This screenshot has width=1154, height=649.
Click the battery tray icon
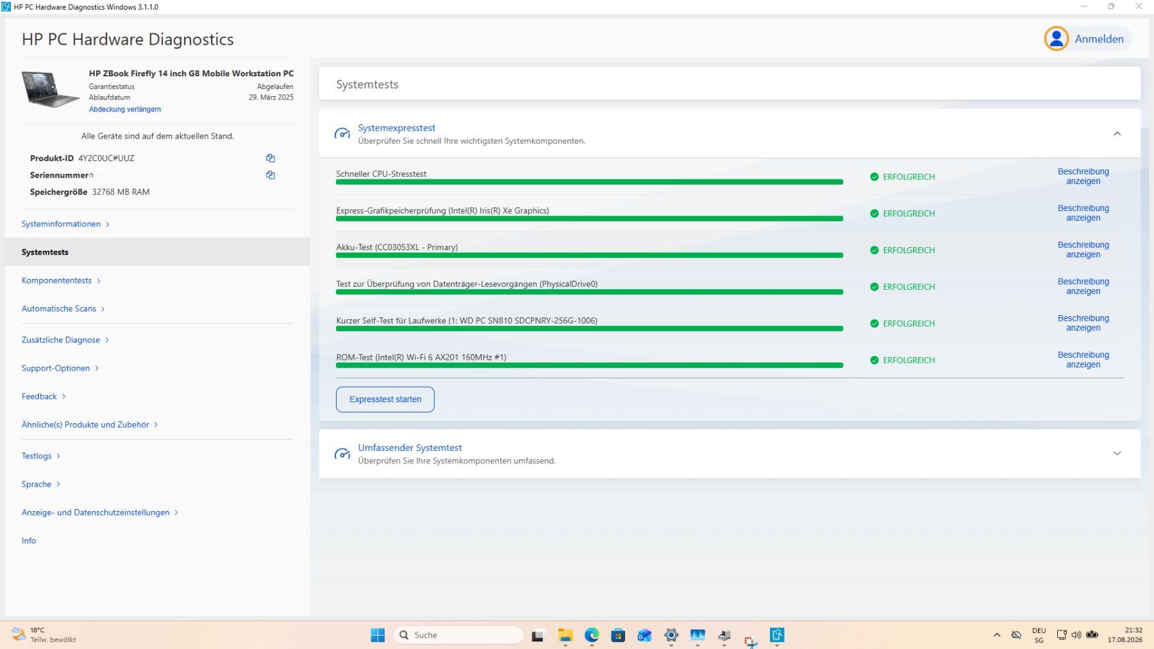tap(1092, 635)
